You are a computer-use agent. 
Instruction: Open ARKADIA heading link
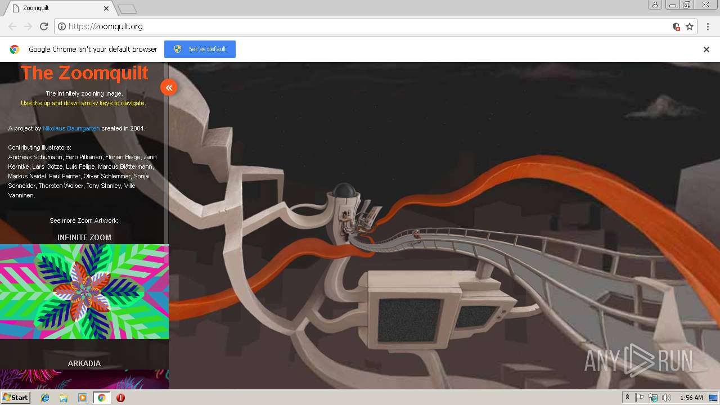(x=84, y=363)
